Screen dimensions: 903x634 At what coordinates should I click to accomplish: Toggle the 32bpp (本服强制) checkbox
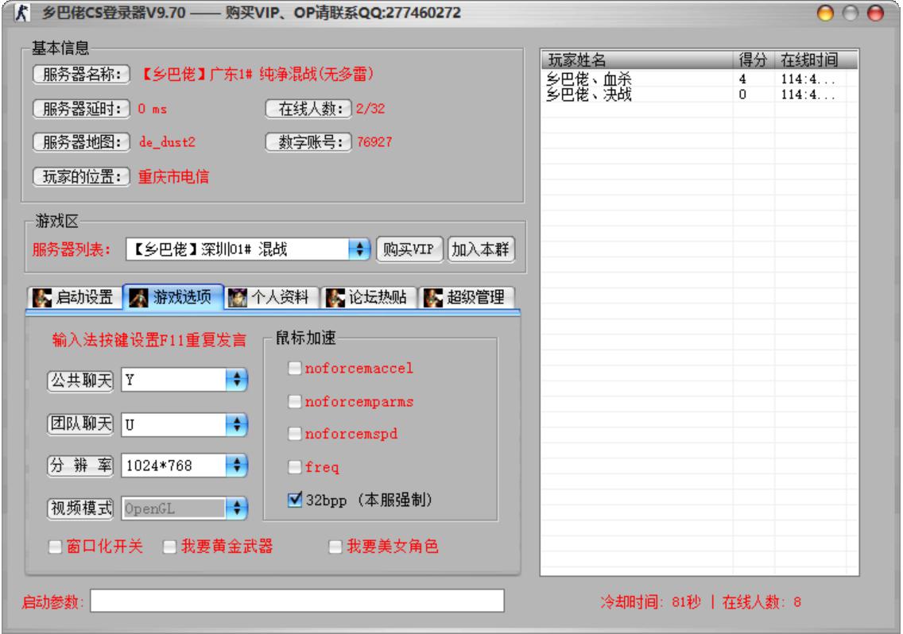click(295, 499)
